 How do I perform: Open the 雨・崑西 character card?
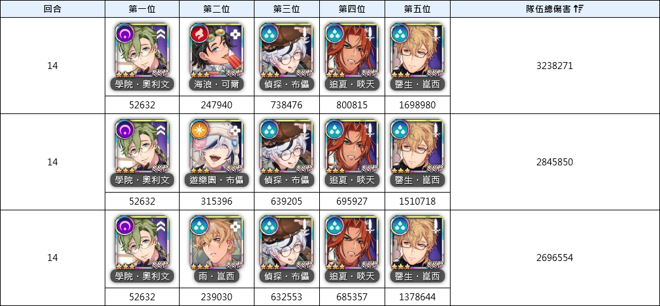pos(217,249)
